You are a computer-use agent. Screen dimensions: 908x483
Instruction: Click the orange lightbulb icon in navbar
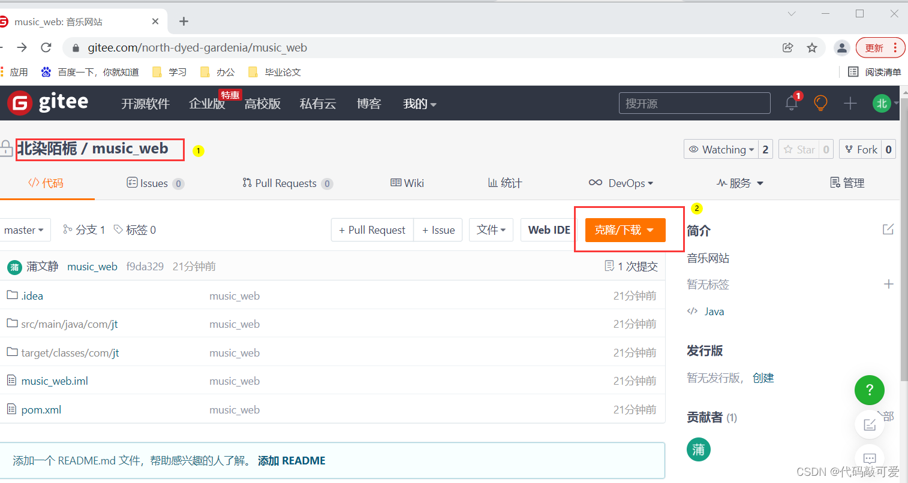(820, 103)
